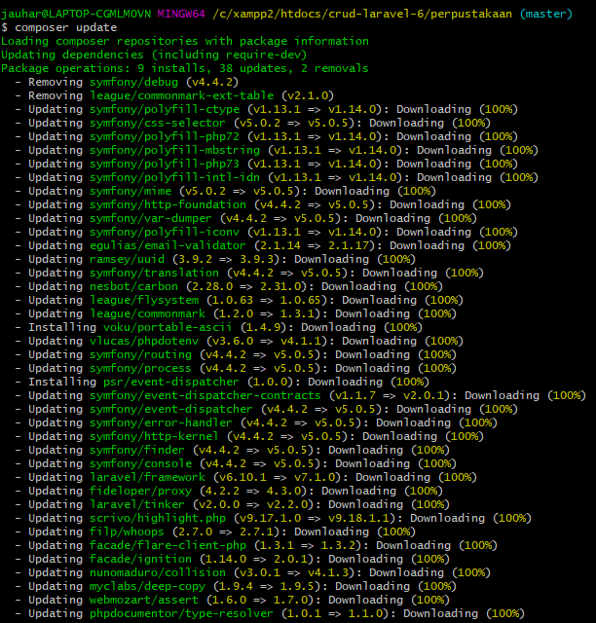Viewport: 596px width, 623px height.
Task: Click package name 'vlucas/phpdotenv'
Action: (144, 341)
